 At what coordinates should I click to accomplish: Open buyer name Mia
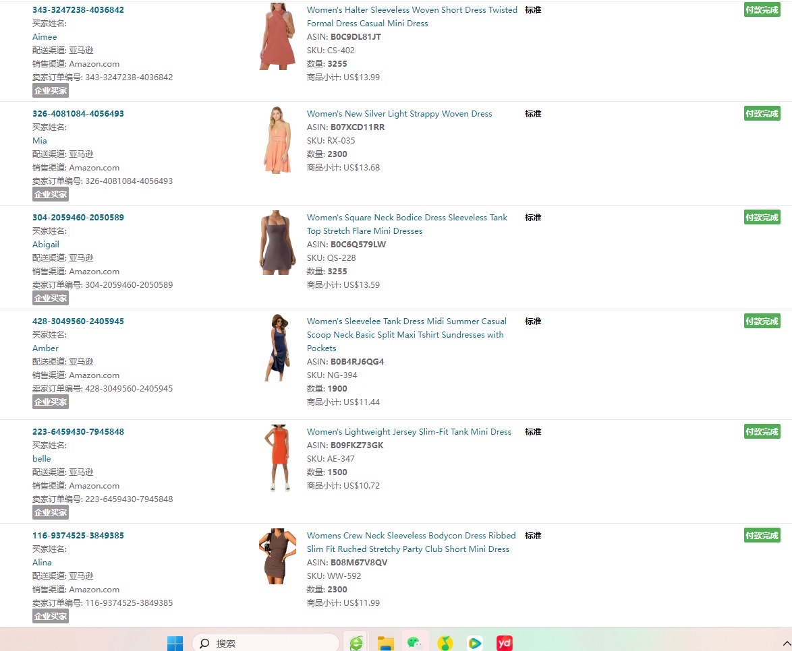tap(39, 141)
